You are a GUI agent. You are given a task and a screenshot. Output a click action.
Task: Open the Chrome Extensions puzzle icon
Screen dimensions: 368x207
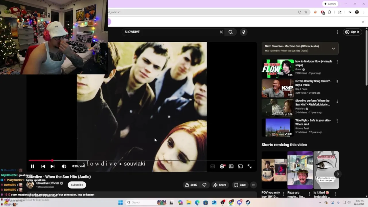tap(329, 12)
